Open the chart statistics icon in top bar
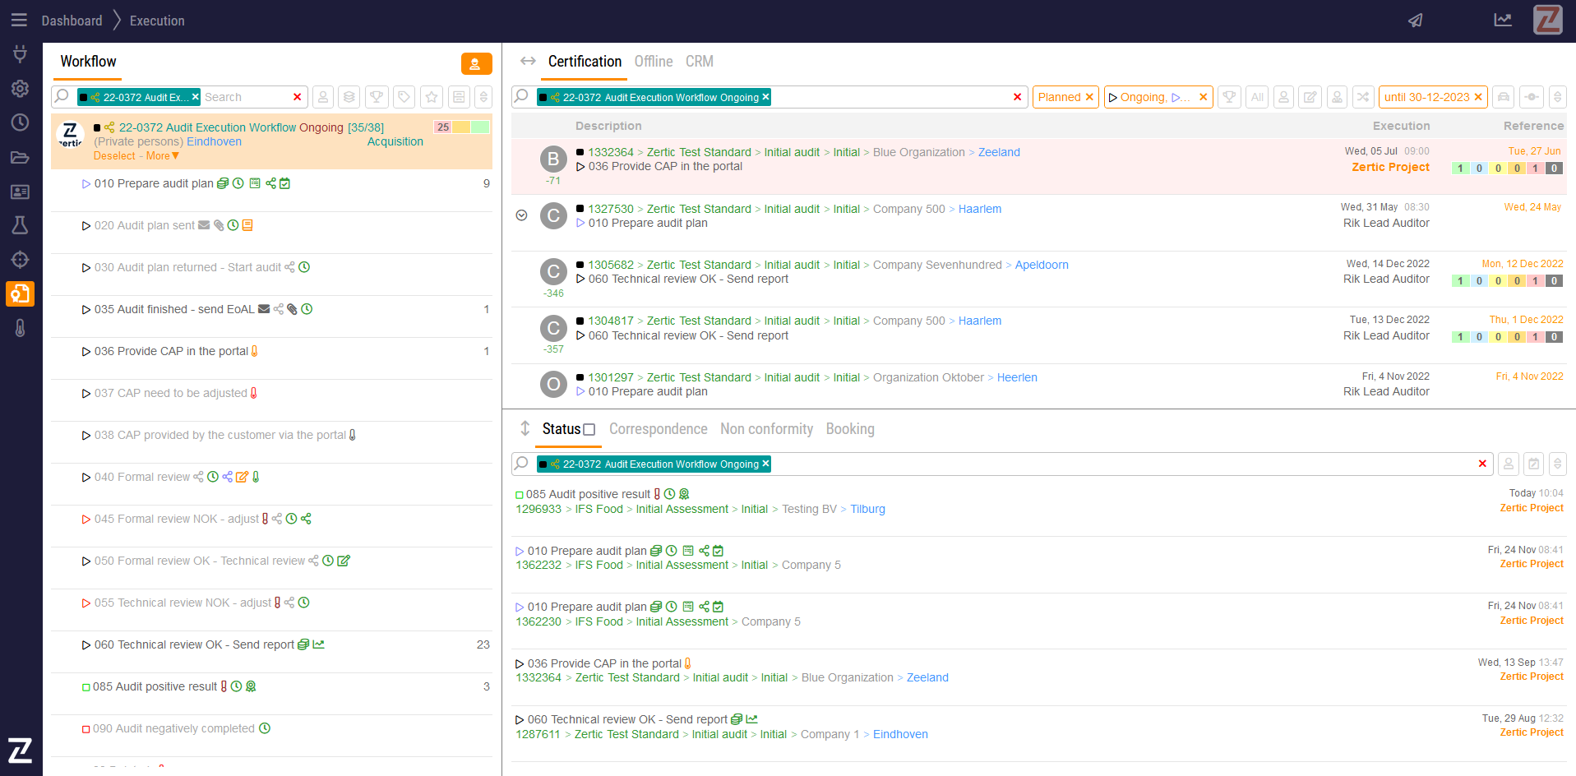1576x776 pixels. click(1503, 21)
